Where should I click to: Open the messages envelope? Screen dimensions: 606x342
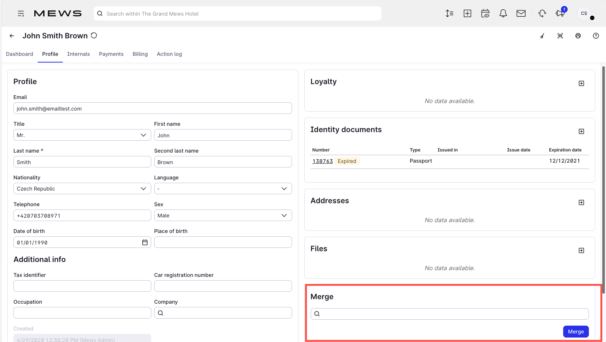[x=521, y=13]
